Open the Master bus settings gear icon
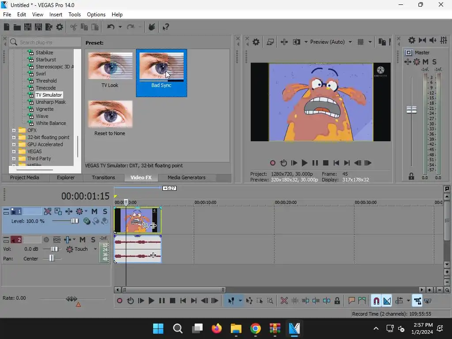This screenshot has width=452, height=339. tap(412, 40)
